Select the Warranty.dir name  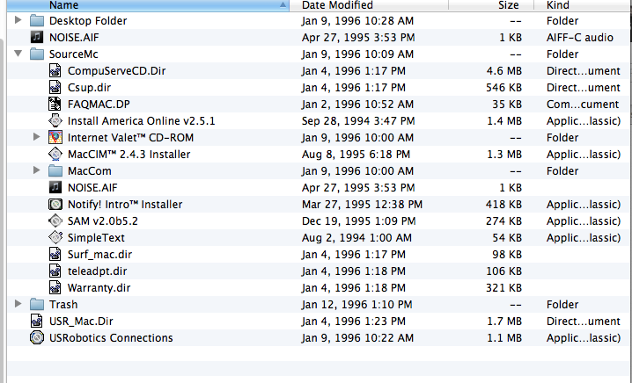point(99,288)
